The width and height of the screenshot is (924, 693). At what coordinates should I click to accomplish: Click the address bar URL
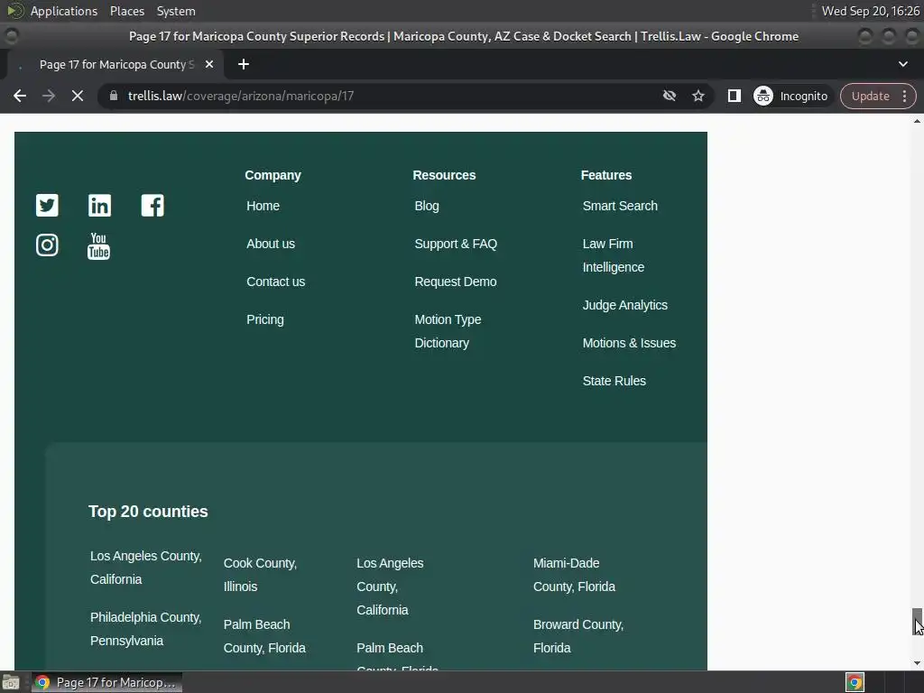(x=241, y=96)
